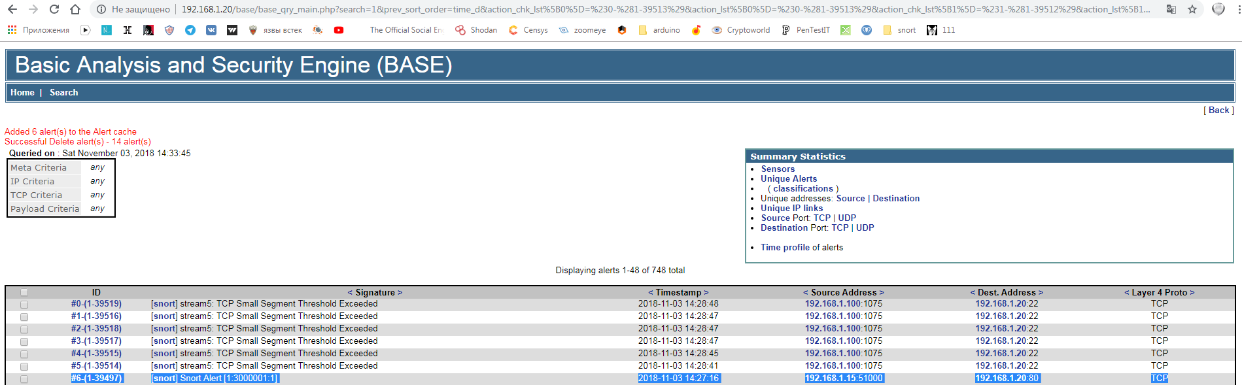1242x385 pixels.
Task: Select checkbox for alert #3-(1-39517)
Action: [24, 342]
